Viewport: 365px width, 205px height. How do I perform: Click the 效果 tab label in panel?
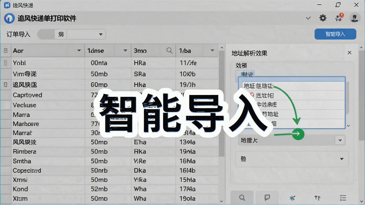click(241, 65)
